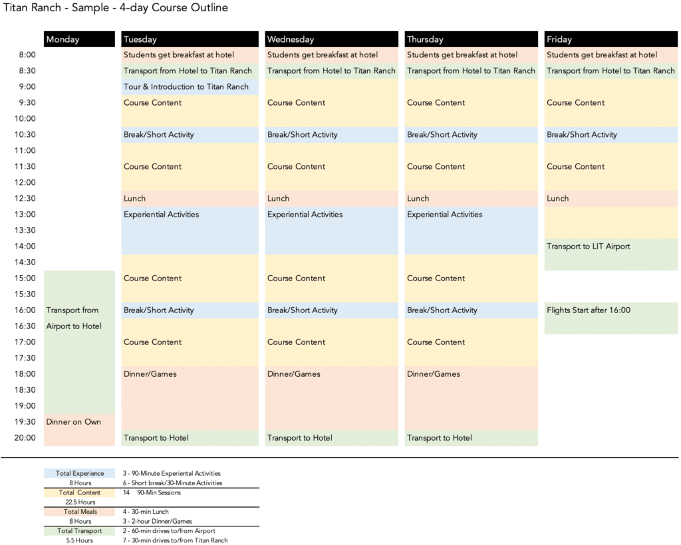
Task: Click the 15:30 time label
Action: (25, 294)
